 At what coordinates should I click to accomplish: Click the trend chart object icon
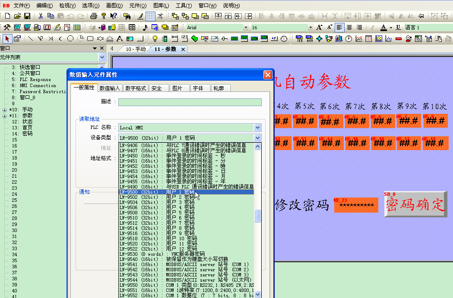(x=358, y=38)
